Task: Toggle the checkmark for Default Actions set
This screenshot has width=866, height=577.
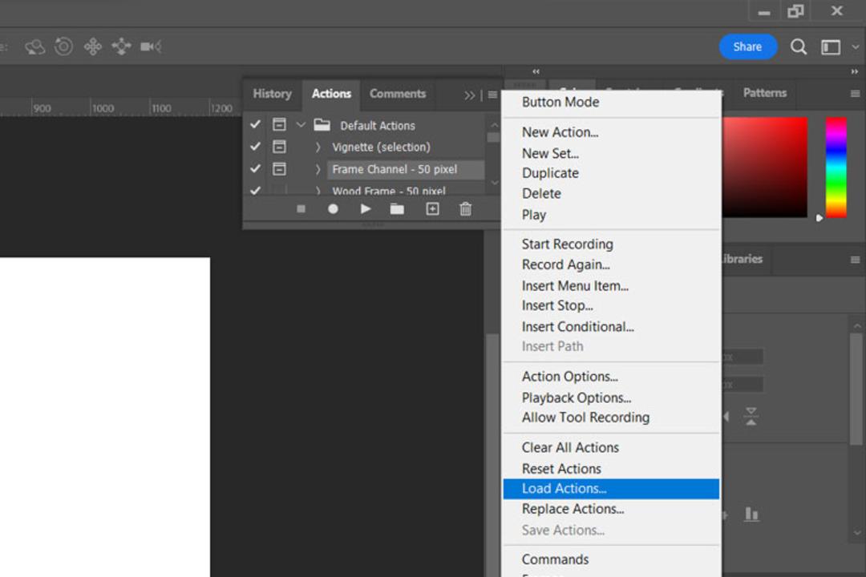Action: [x=255, y=125]
